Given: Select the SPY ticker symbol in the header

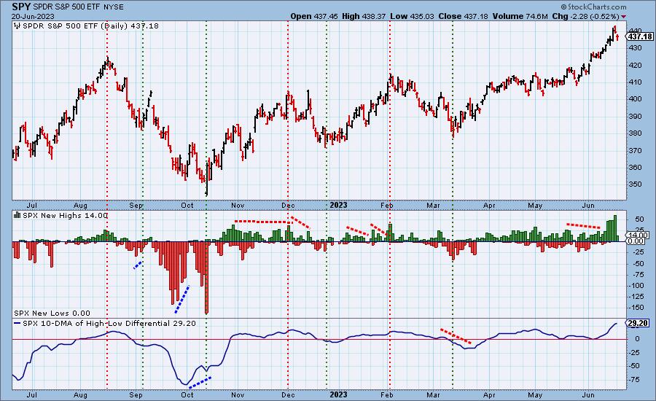Looking at the screenshot, I should point(21,7).
